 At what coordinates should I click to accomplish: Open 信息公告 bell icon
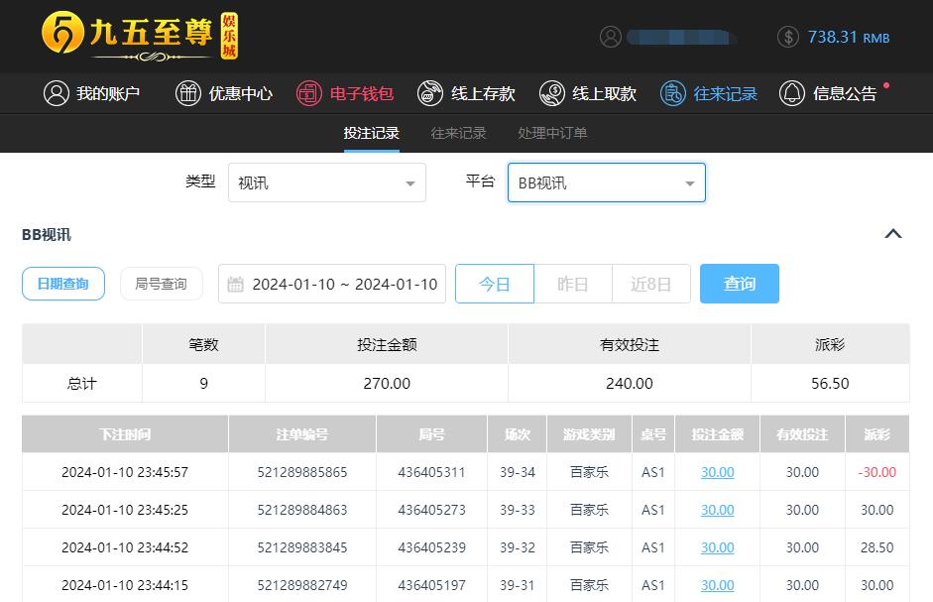point(792,93)
